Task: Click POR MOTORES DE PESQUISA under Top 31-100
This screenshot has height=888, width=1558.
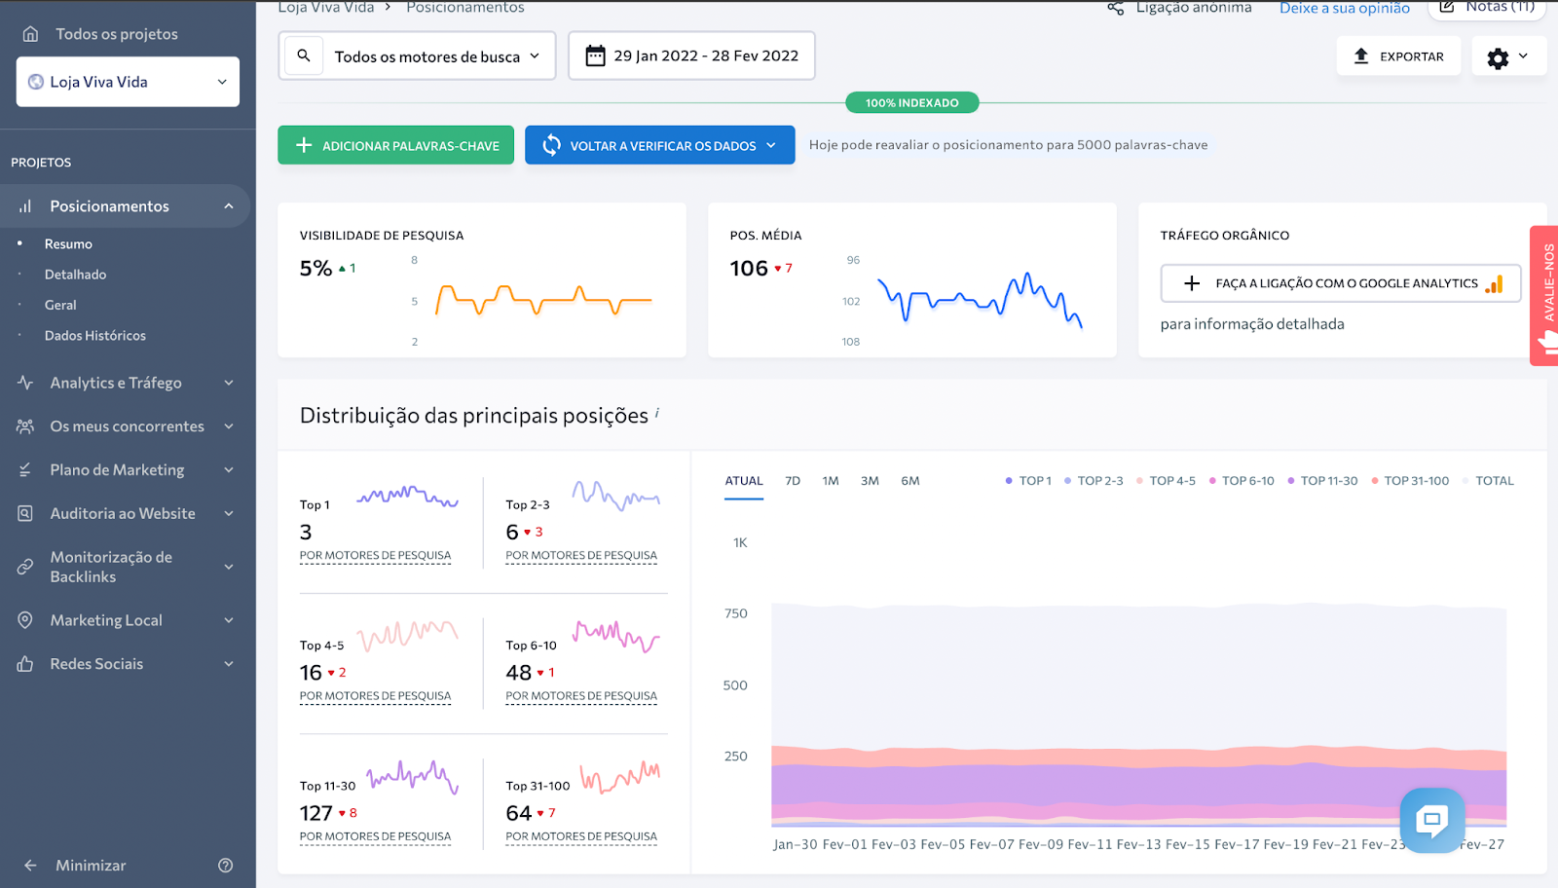Action: click(x=581, y=836)
